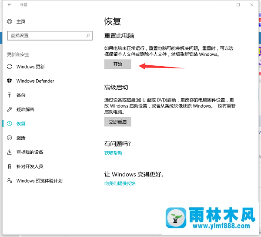
Task: Close the Settings window
Action: [x=252, y=5]
